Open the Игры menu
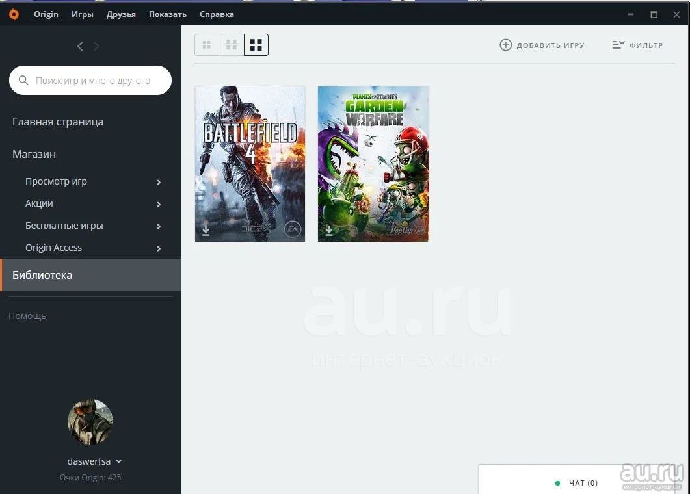This screenshot has height=494, width=690. 83,14
